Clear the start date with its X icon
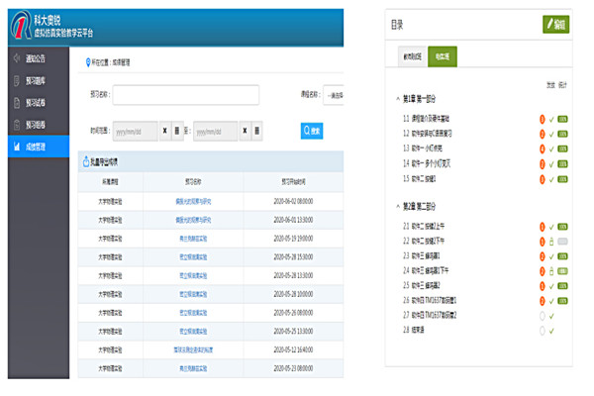The image size is (594, 396). click(165, 131)
